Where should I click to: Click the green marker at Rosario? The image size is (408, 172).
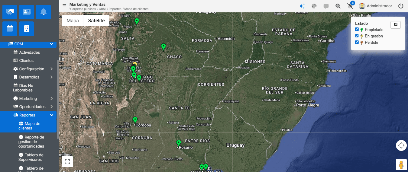(179, 143)
